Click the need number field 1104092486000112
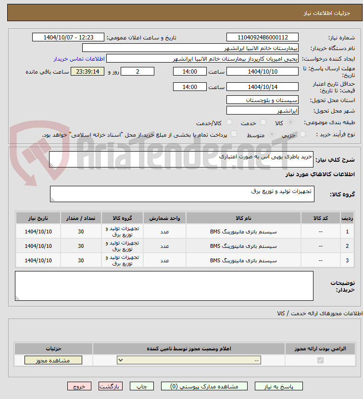363x399 pixels. coord(263,38)
